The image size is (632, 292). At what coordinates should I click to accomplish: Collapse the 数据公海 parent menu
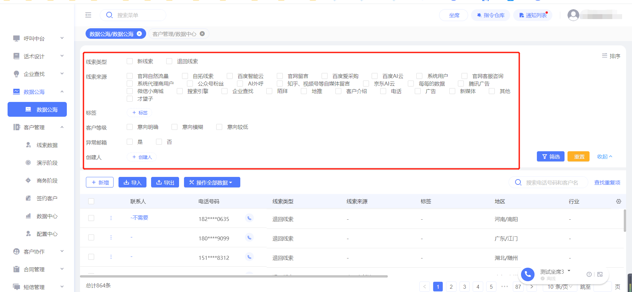(62, 91)
